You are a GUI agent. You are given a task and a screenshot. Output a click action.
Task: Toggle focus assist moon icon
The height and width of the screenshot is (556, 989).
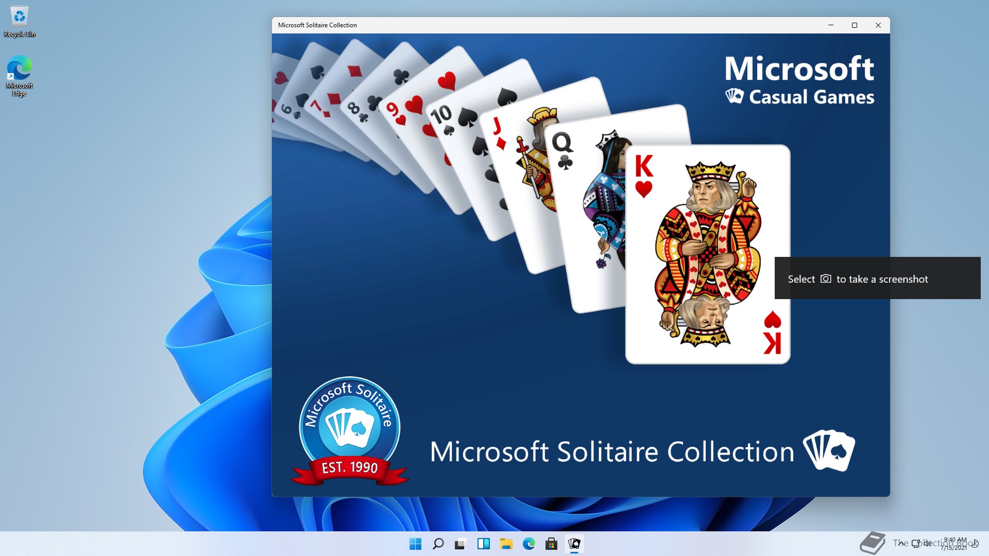(975, 543)
